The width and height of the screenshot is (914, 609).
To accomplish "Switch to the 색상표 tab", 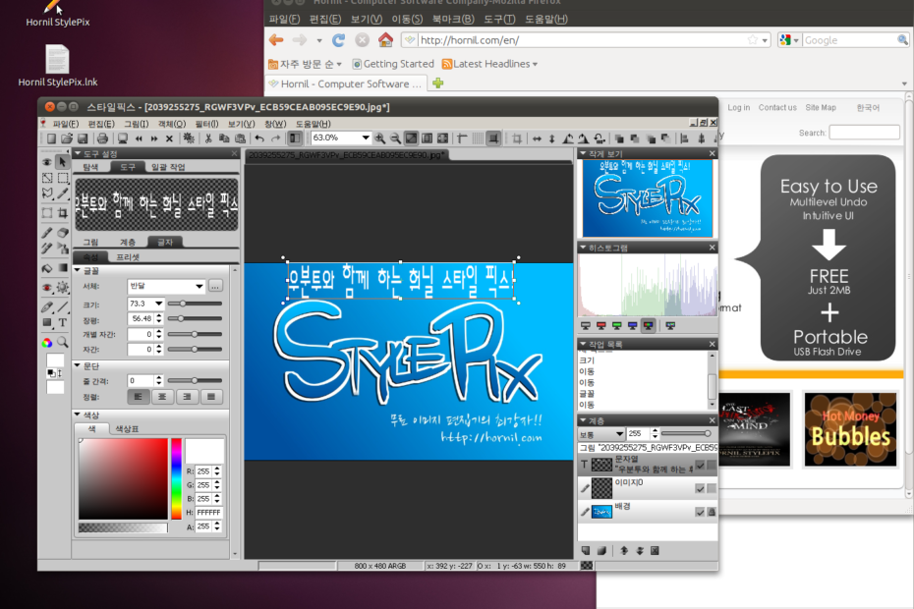I will pos(127,429).
